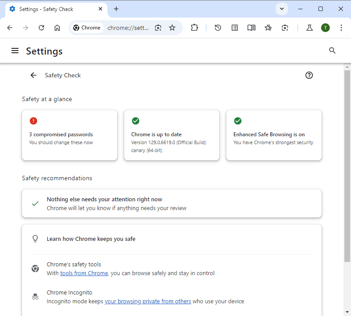Screen dimensions: 351x316
Task: Open your browsing private from others link
Action: (148, 301)
